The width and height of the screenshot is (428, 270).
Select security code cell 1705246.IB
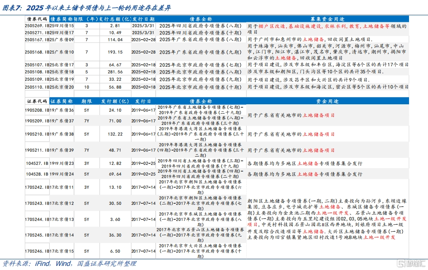pyautogui.click(x=37, y=251)
